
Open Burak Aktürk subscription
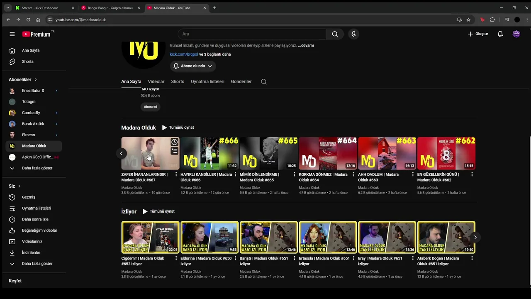point(34,124)
